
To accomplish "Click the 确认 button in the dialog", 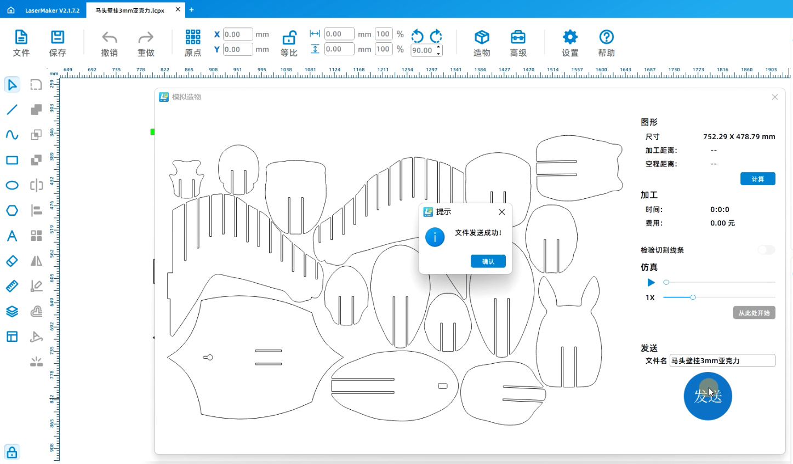I will pos(488,261).
